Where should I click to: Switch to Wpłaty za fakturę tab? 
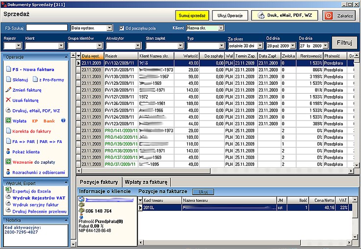click(147, 182)
